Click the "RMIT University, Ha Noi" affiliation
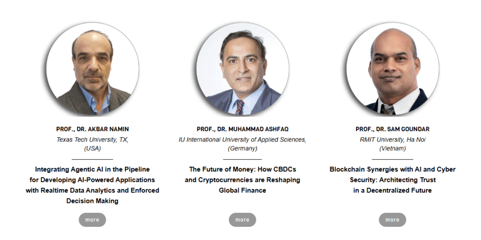 pos(392,140)
